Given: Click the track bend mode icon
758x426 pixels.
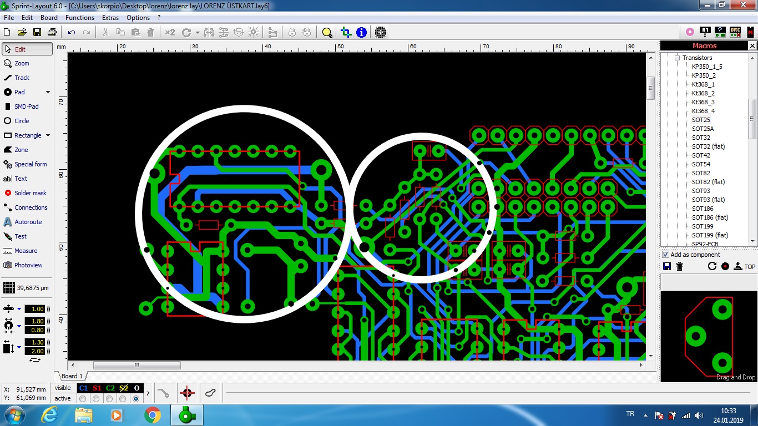Looking at the screenshot, I should point(163,393).
